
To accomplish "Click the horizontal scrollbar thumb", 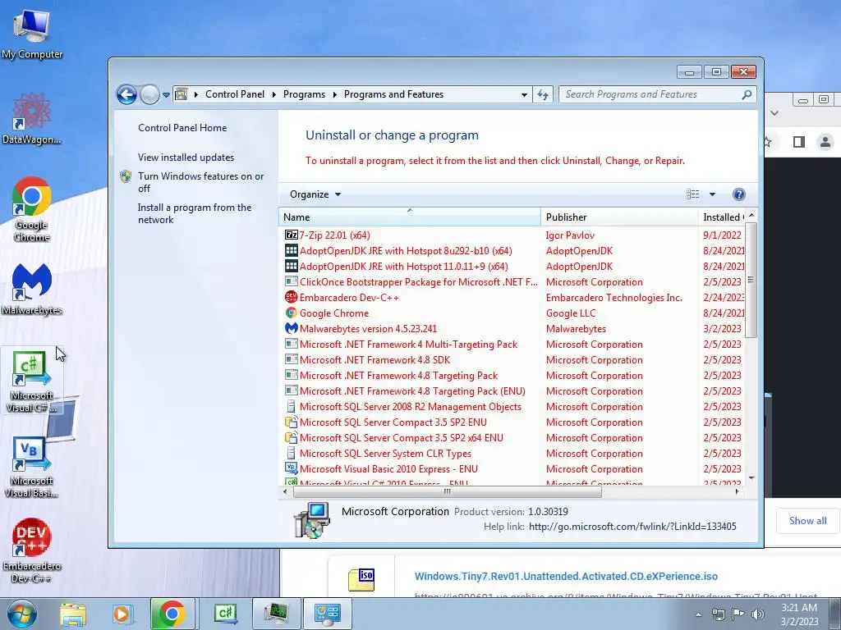I will [446, 491].
